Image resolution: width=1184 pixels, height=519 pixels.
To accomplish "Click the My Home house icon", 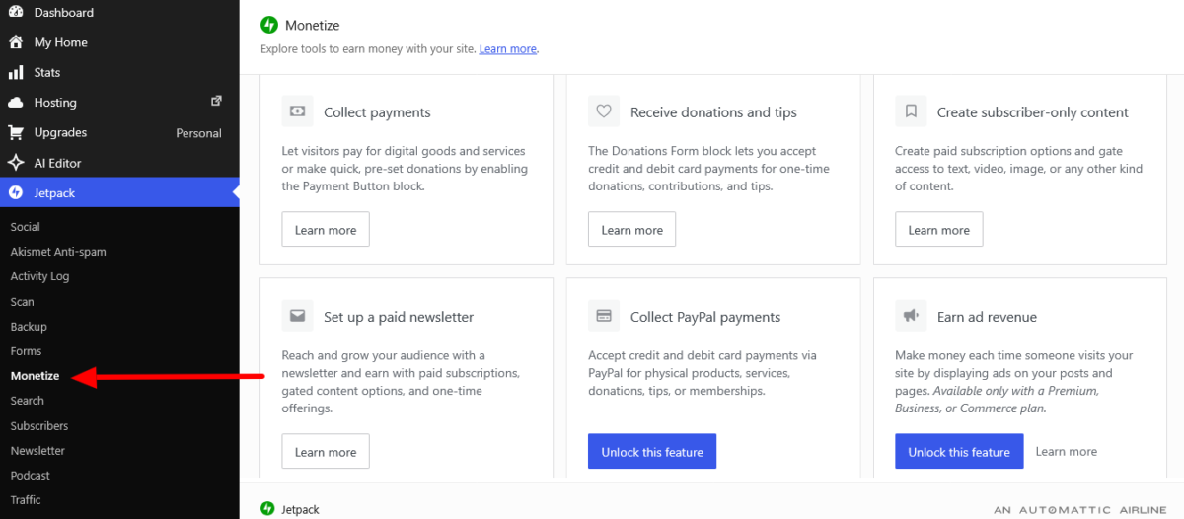I will tap(16, 42).
